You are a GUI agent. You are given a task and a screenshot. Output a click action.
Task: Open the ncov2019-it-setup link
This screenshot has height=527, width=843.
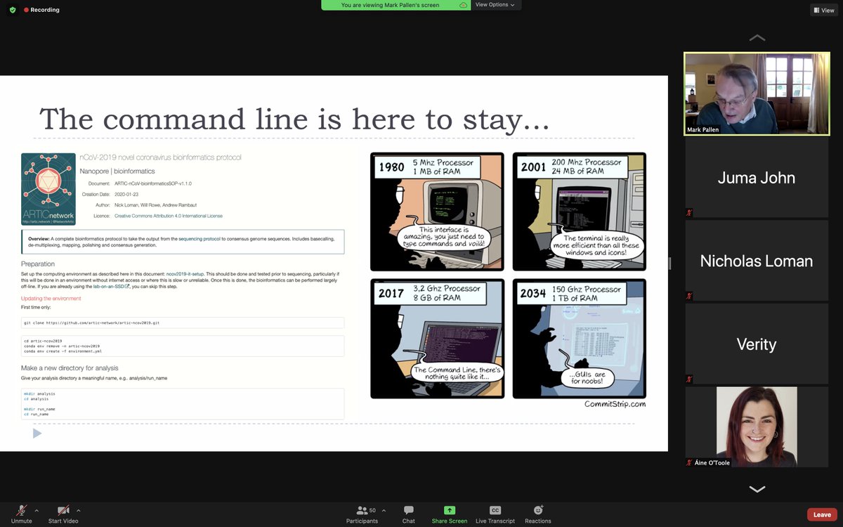185,273
